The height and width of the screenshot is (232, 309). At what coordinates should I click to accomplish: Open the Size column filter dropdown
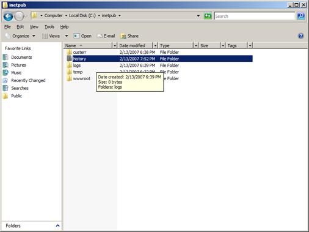(x=223, y=45)
